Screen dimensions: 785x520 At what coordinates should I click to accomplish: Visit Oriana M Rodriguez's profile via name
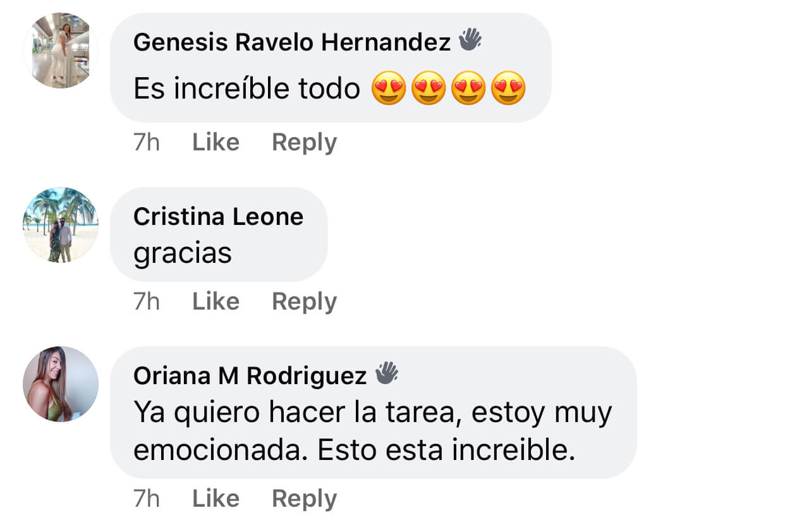click(250, 375)
